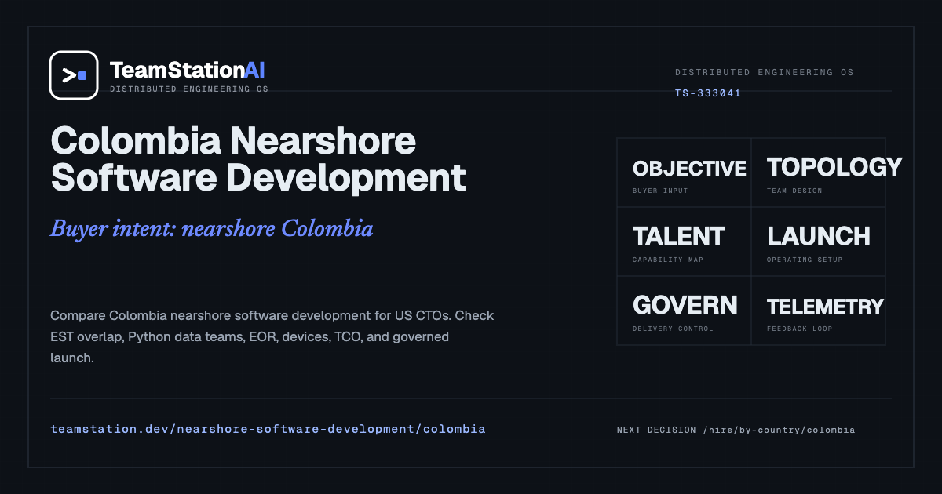The height and width of the screenshot is (494, 942).
Task: Click the 'FEEDBACK LOOP' caption
Action: pos(800,329)
